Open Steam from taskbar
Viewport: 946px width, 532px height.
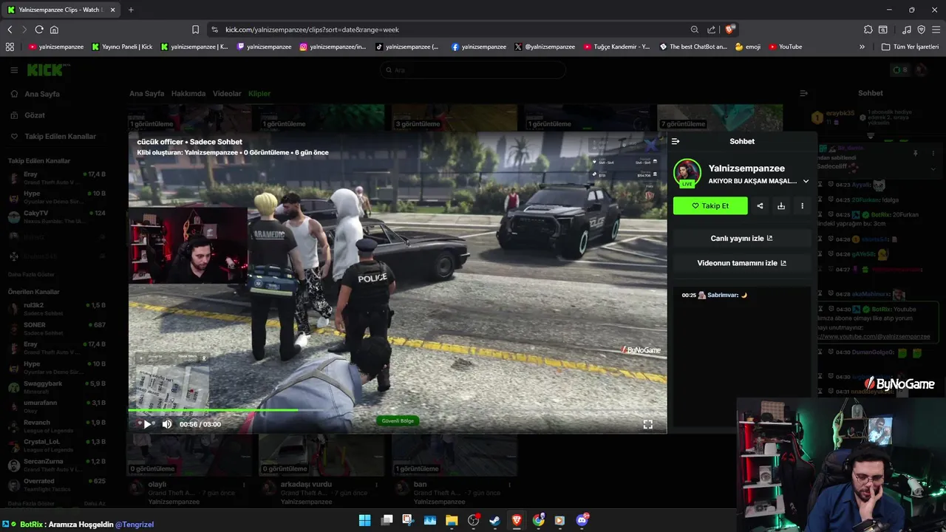click(x=495, y=520)
